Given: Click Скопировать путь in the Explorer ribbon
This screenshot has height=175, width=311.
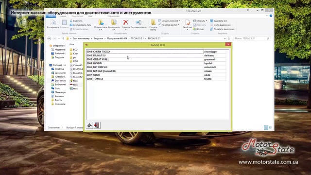Looking at the screenshot, I should point(80,25).
